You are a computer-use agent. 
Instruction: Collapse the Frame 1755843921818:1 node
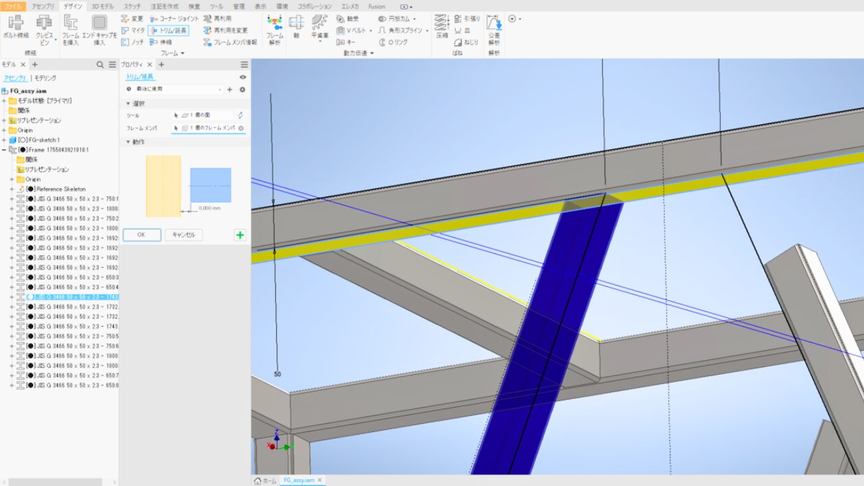[4, 150]
